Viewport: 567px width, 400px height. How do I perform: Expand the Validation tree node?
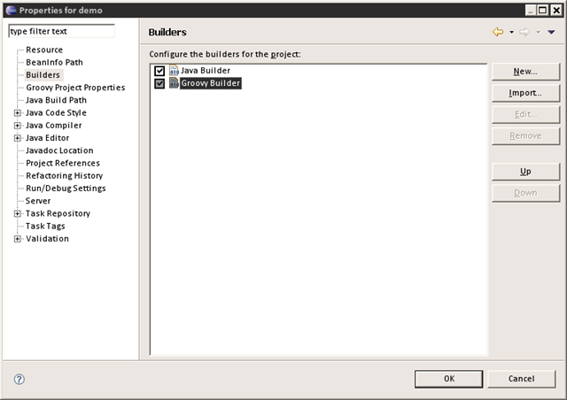coord(17,239)
